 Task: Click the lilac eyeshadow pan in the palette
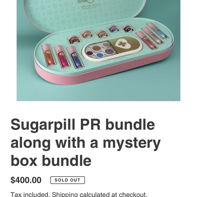pos(109,51)
